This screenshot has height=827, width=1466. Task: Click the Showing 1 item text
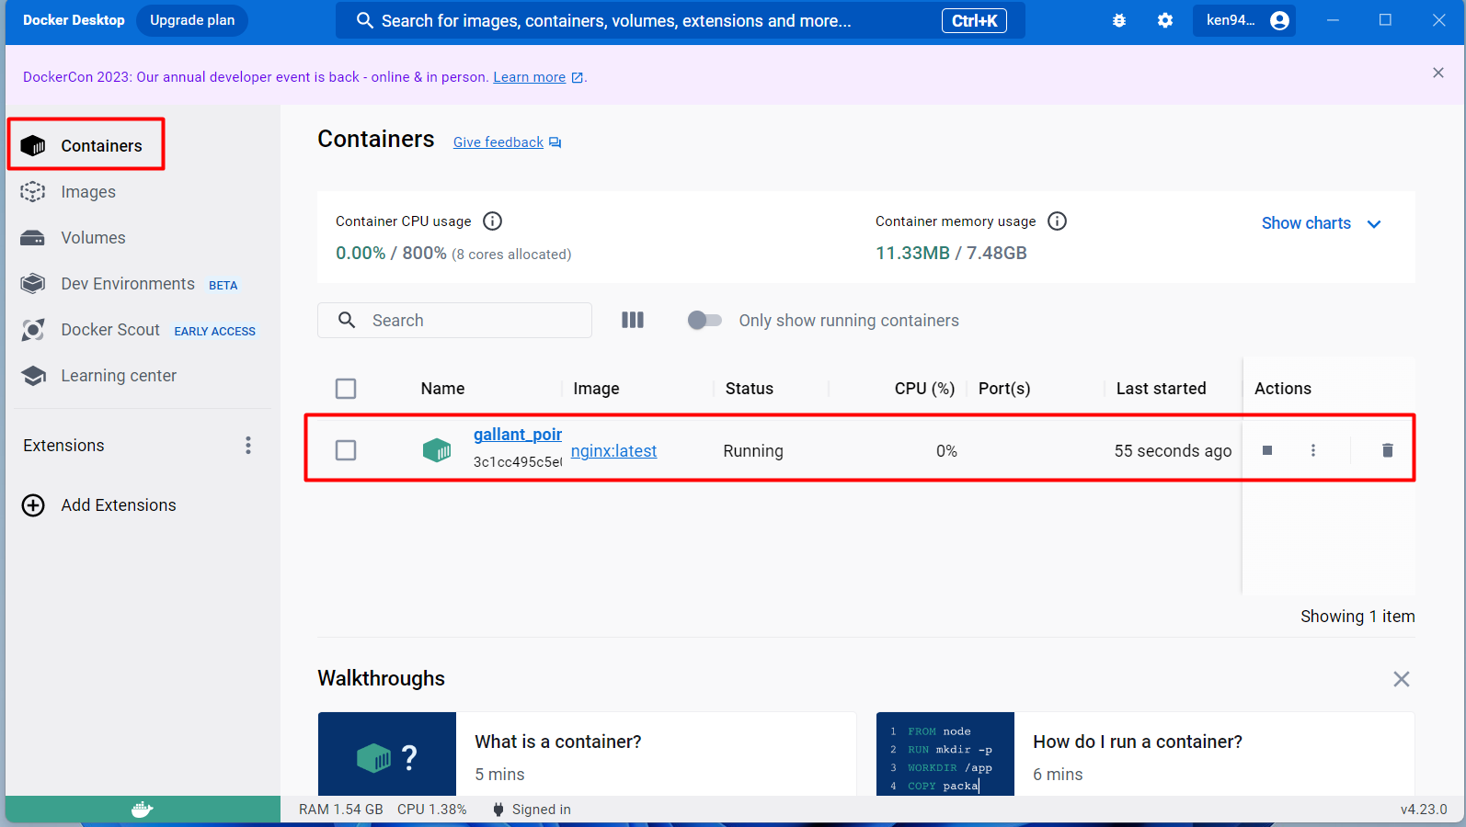[1357, 617]
